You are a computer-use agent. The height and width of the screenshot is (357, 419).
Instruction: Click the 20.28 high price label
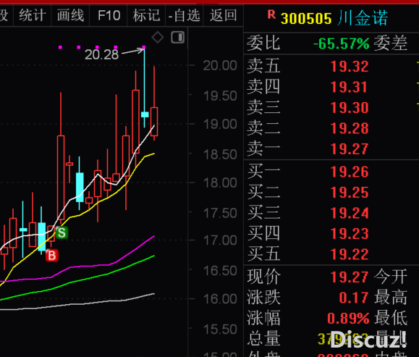coord(101,54)
